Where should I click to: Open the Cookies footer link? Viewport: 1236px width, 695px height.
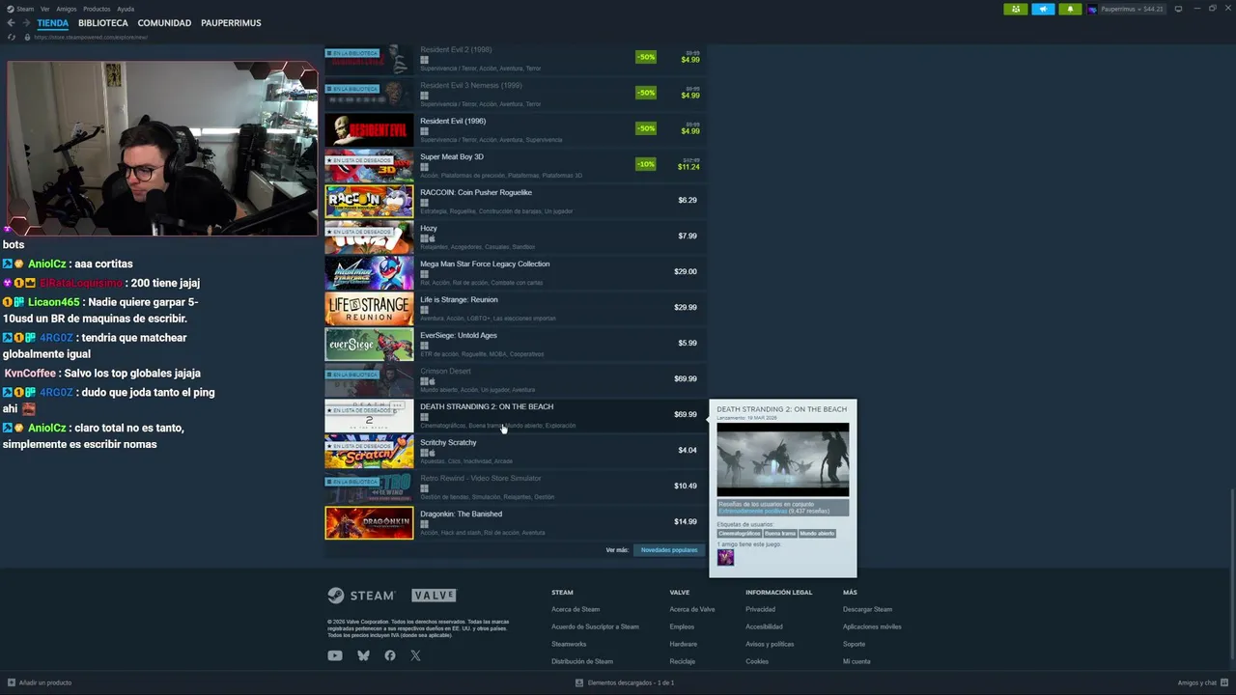pyautogui.click(x=757, y=661)
